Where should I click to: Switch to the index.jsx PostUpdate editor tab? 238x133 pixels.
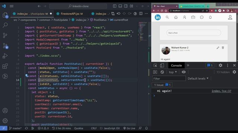(32, 14)
